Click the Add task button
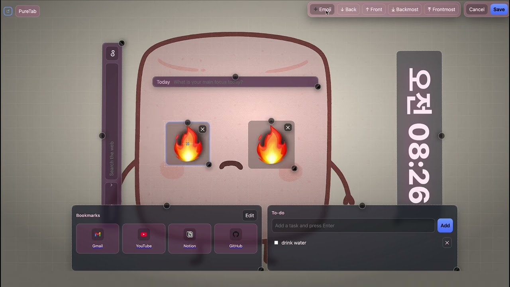 pos(445,226)
